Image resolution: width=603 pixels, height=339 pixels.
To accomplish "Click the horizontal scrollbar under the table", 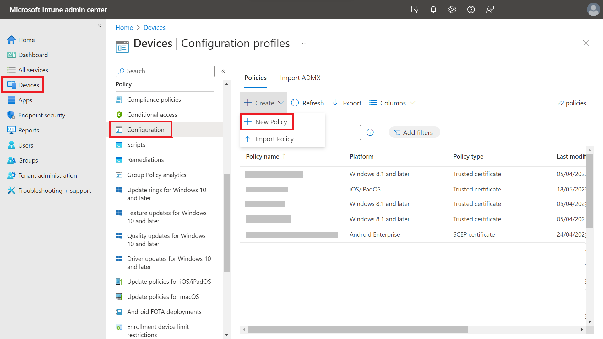I will [357, 330].
